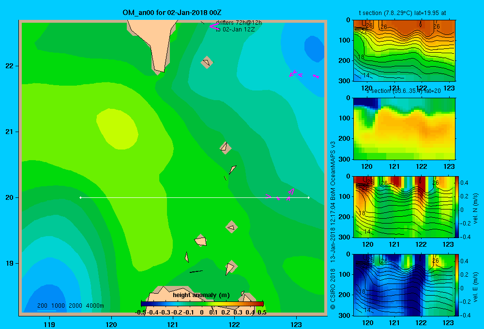This screenshot has height=329, width=484.
Task: Click the dark blue low anomaly in the bottom-left corner
Action: (46, 299)
